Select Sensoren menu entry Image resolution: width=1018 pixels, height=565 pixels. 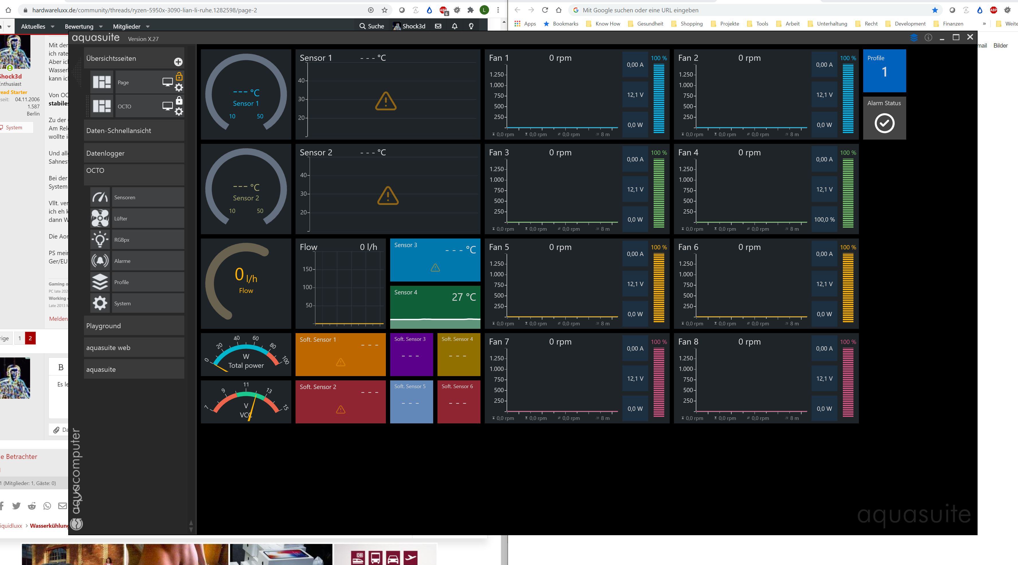pyautogui.click(x=148, y=197)
